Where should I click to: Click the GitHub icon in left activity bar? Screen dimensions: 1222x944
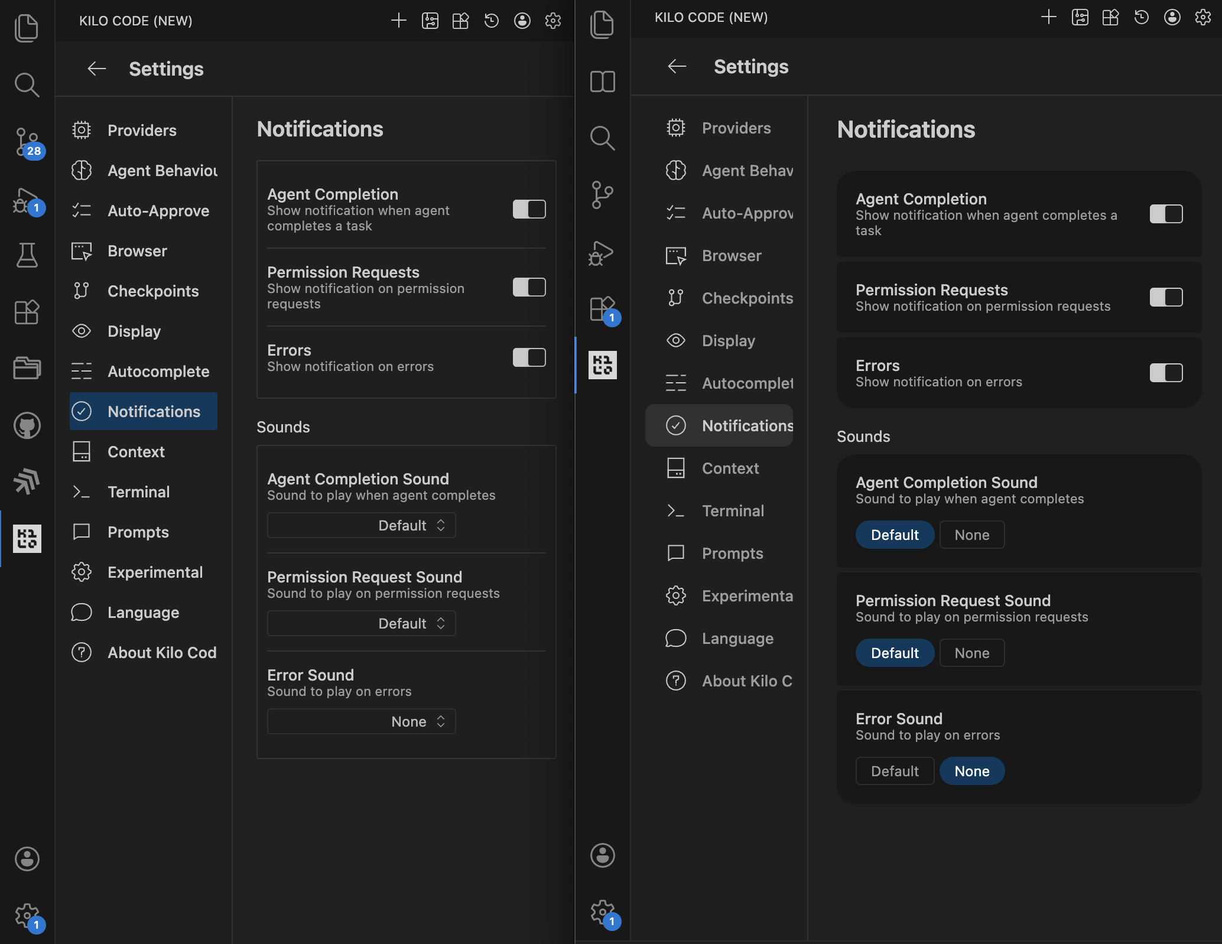(27, 425)
